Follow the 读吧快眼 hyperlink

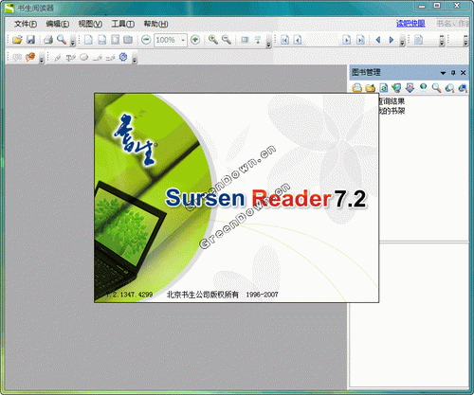pyautogui.click(x=410, y=24)
